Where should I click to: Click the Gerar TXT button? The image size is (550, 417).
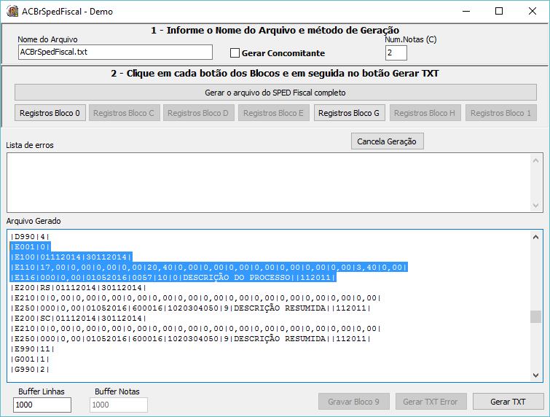[x=508, y=402]
